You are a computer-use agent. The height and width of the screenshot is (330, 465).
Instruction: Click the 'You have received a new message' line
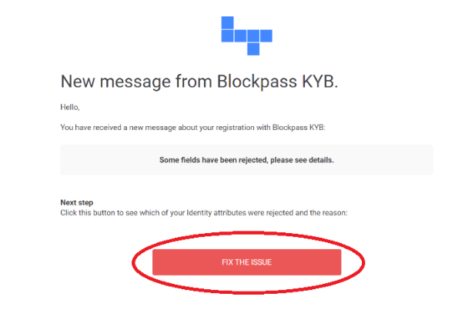pos(192,128)
